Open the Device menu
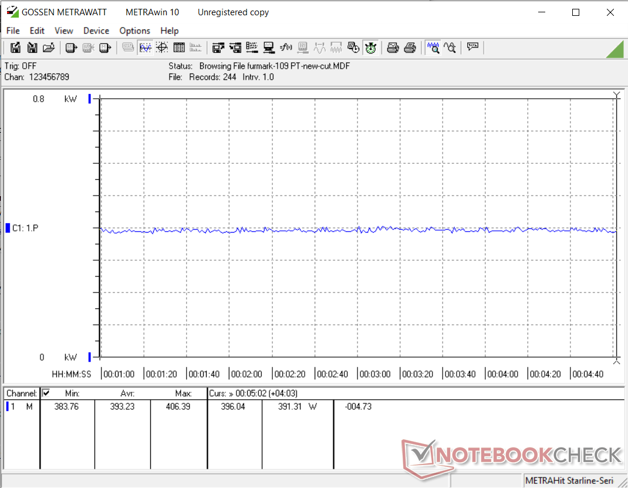628x488 pixels. pos(96,31)
